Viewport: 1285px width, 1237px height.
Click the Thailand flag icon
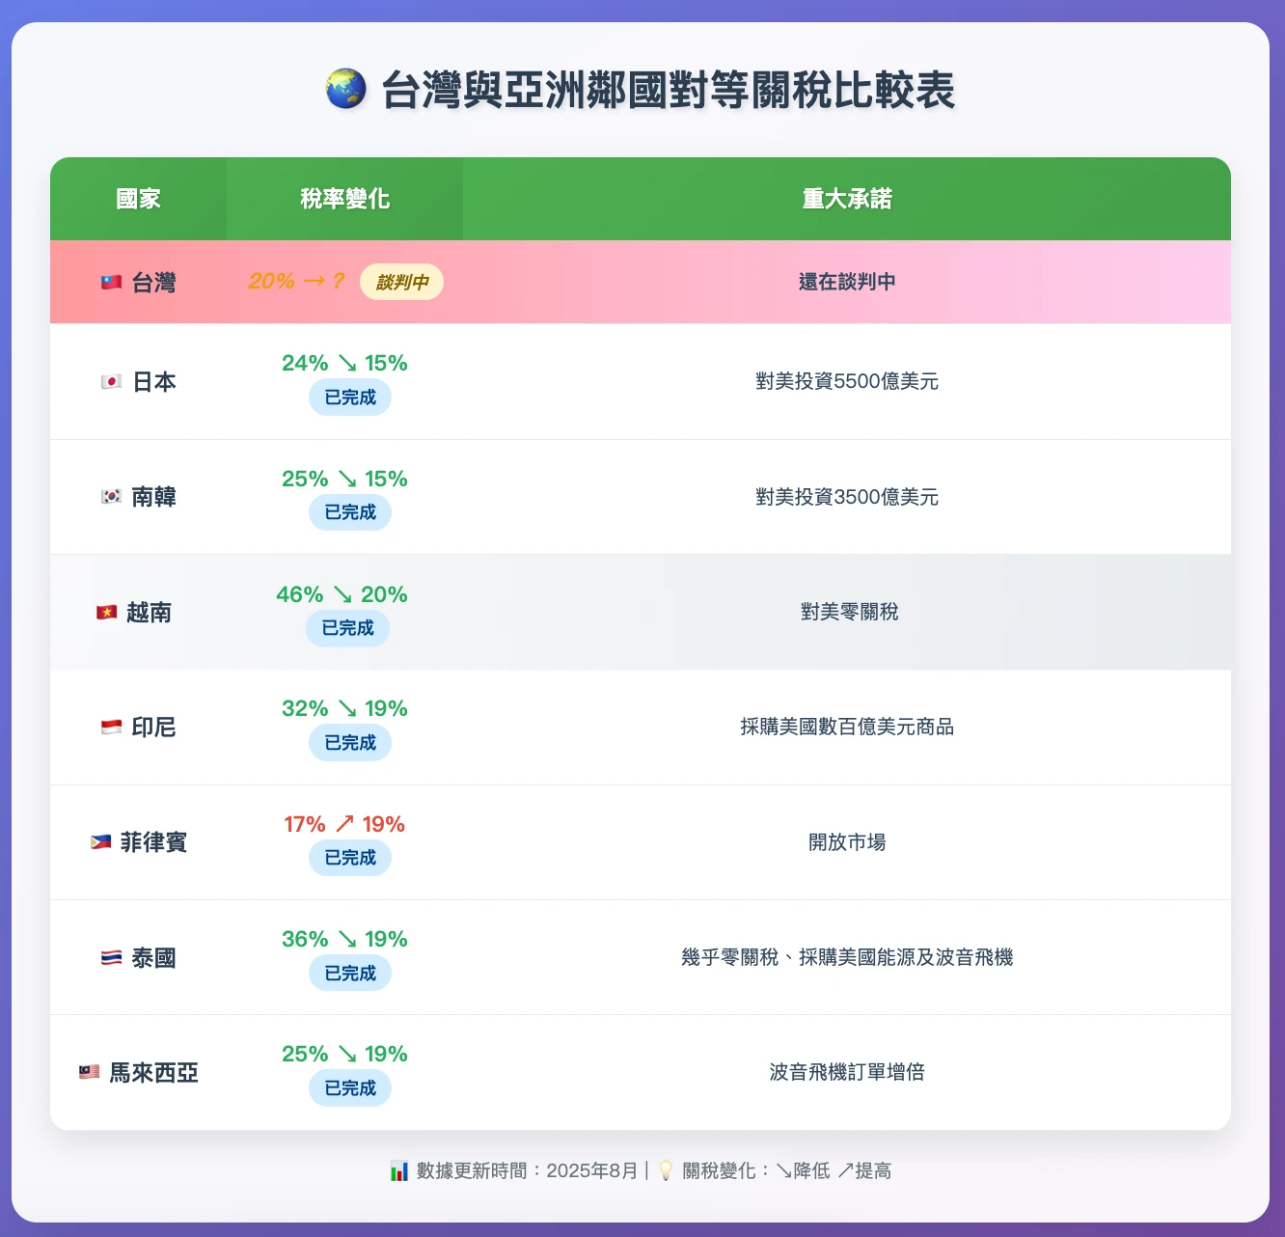coord(112,958)
